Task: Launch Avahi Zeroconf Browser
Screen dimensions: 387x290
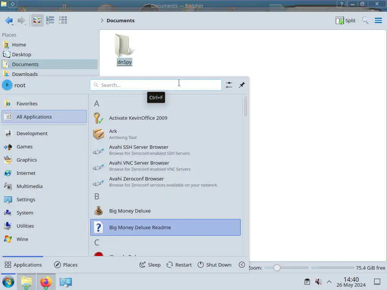Action: (x=166, y=182)
